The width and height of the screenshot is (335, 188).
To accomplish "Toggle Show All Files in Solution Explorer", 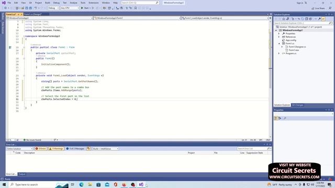I will (310, 19).
